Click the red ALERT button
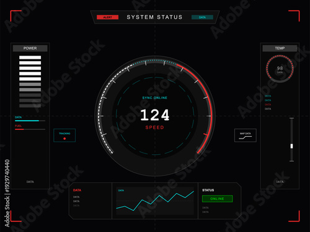The image size is (310, 232). tap(107, 17)
